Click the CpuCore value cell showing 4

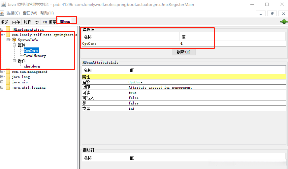[x=233, y=43]
